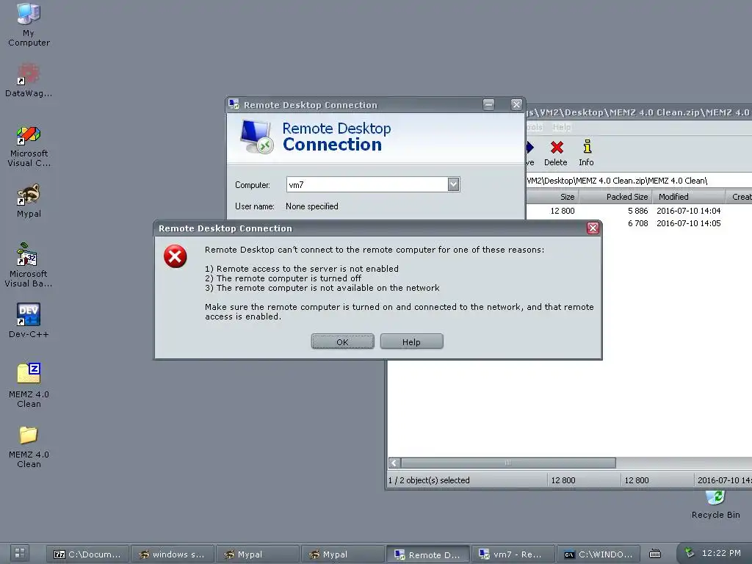Click the Start menu button on the taskbar
The image size is (752, 564).
pyautogui.click(x=20, y=554)
